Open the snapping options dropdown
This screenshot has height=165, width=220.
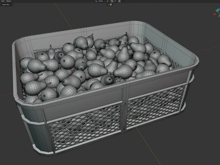(x=115, y=1)
